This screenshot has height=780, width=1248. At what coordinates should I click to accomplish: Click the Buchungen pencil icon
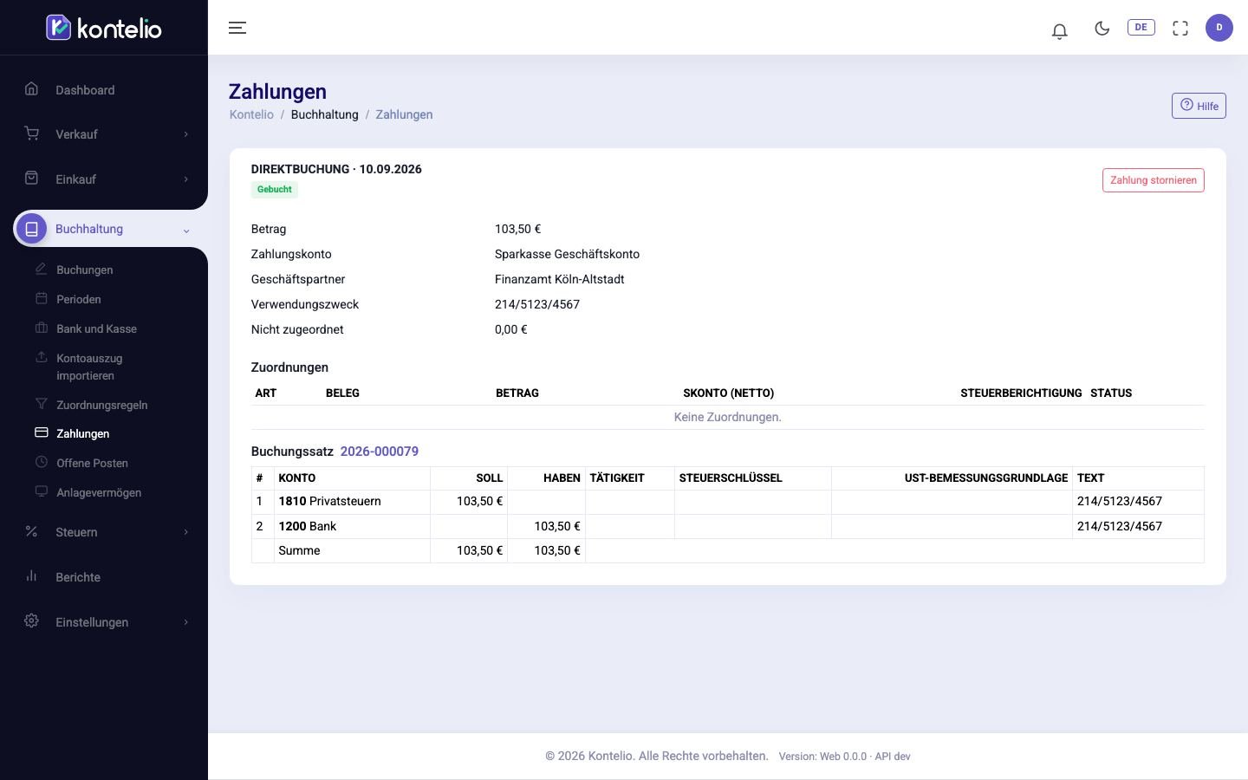pyautogui.click(x=41, y=269)
